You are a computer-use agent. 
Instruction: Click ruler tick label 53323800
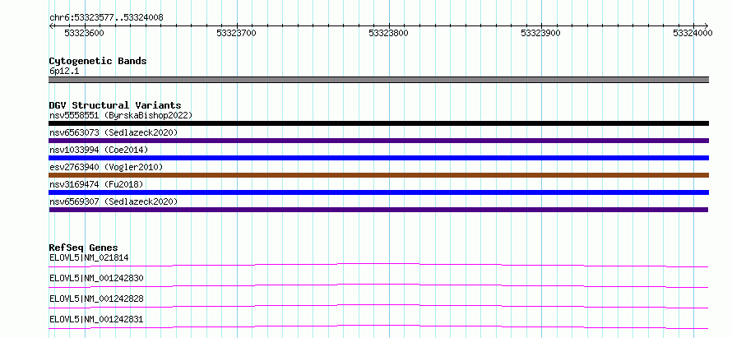388,33
